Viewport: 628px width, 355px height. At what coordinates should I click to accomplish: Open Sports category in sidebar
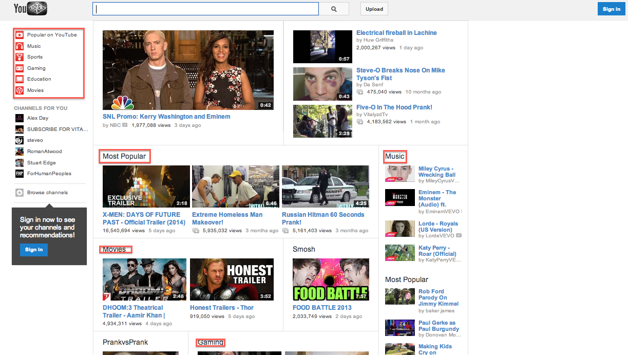click(x=35, y=57)
